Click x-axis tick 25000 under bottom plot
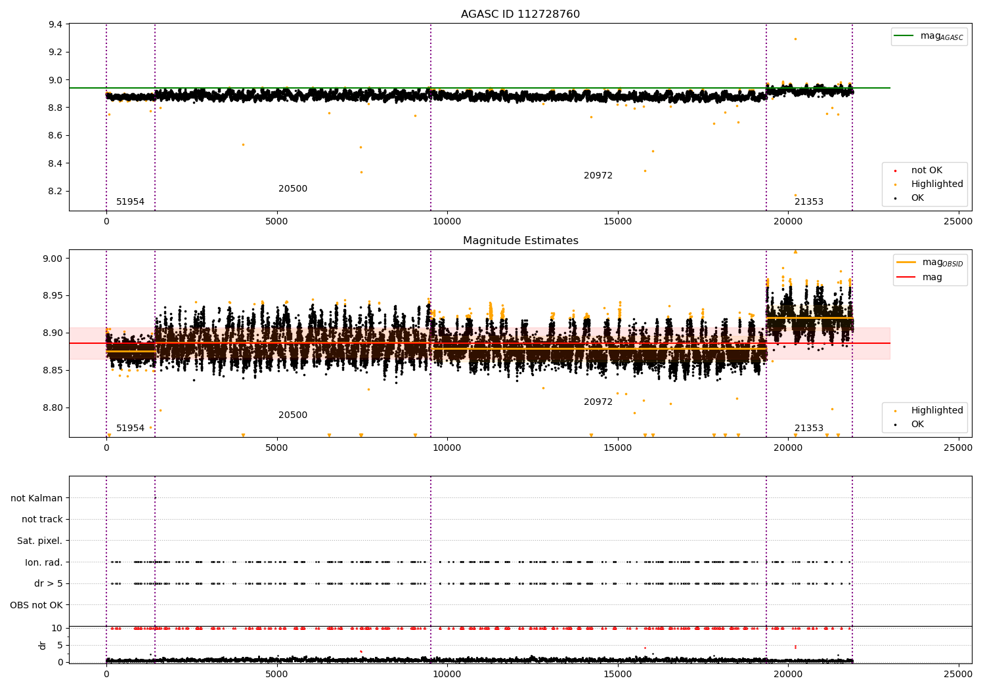Image resolution: width=985 pixels, height=689 pixels. pos(958,674)
